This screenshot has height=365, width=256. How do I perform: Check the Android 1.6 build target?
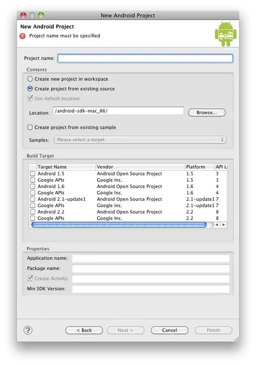[33, 186]
